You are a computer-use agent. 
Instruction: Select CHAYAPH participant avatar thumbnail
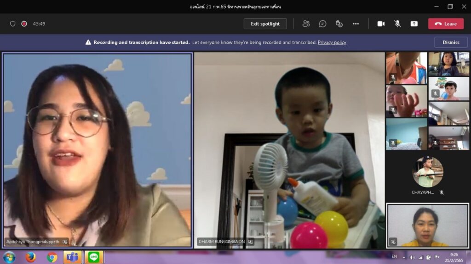tap(427, 172)
